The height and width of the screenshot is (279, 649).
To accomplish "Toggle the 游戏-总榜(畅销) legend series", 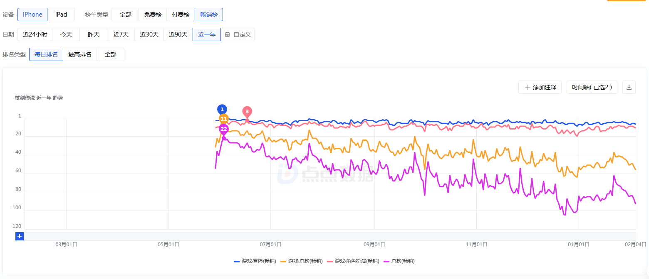I will point(302,261).
